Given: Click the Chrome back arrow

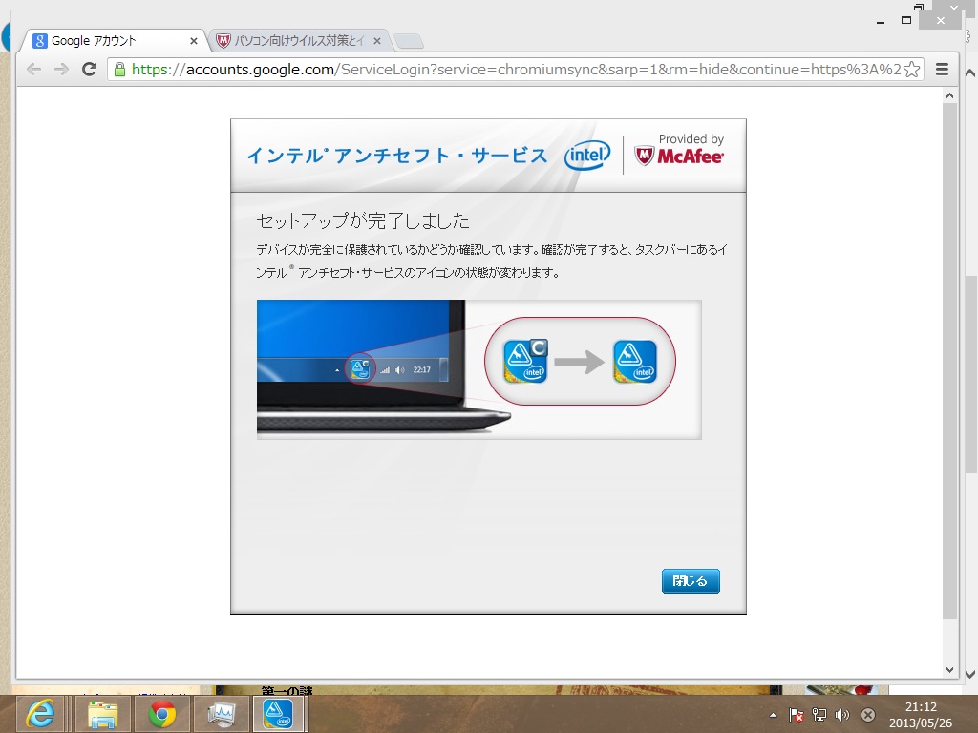Looking at the screenshot, I should pyautogui.click(x=33, y=69).
